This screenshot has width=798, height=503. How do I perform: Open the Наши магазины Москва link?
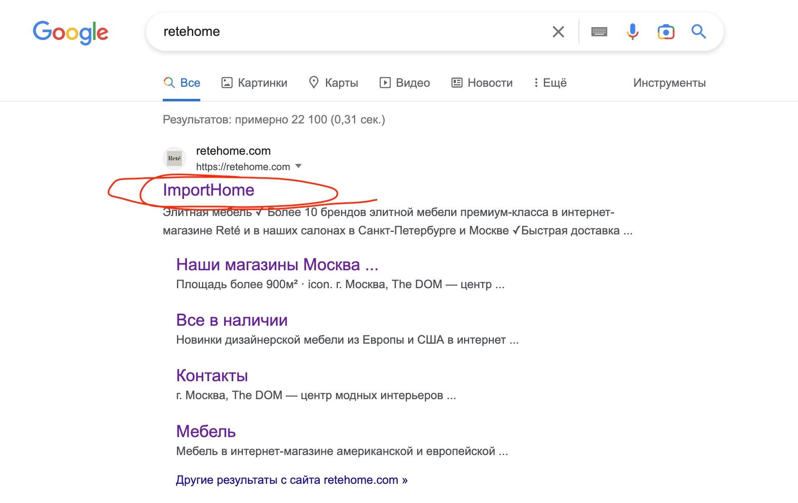[277, 264]
